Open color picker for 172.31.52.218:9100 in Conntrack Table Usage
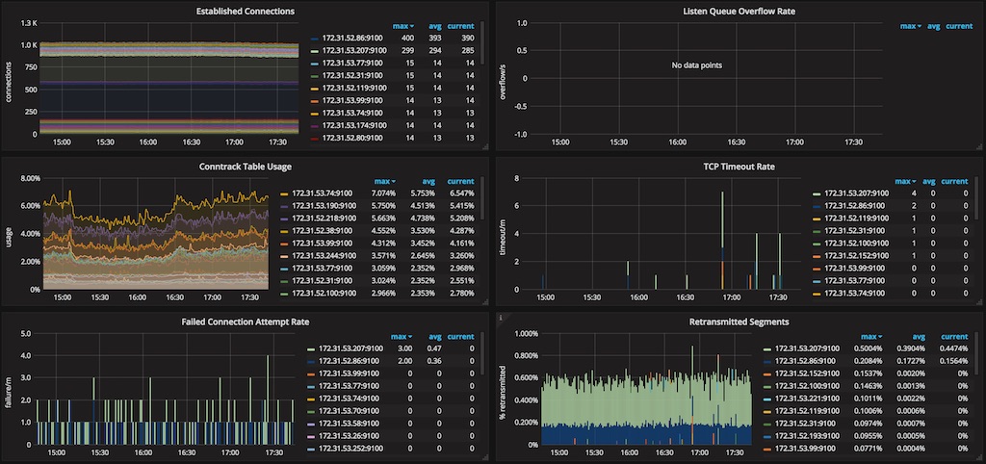986x464 pixels. [284, 219]
